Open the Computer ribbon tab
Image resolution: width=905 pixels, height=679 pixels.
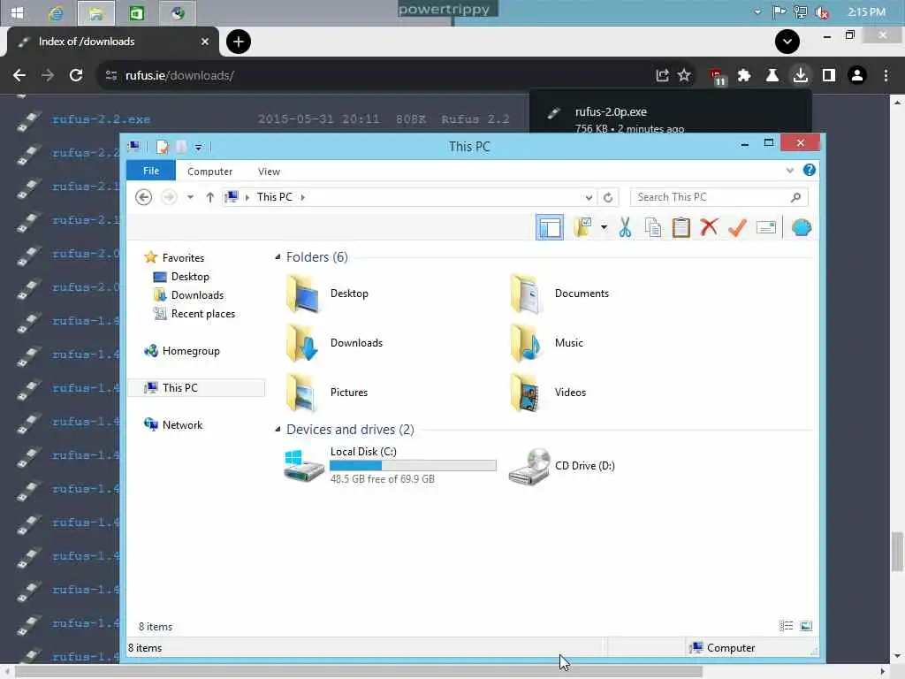point(209,172)
